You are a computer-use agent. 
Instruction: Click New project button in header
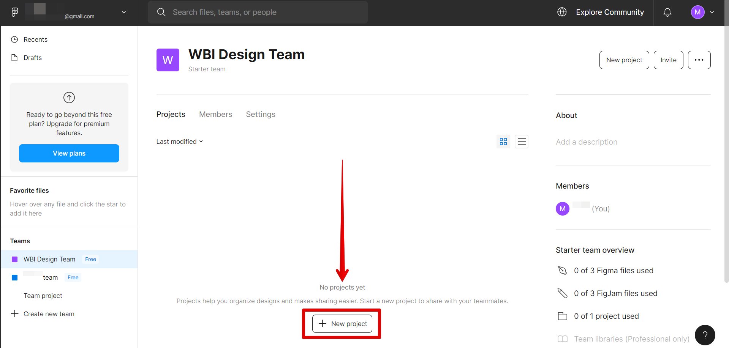click(x=624, y=60)
